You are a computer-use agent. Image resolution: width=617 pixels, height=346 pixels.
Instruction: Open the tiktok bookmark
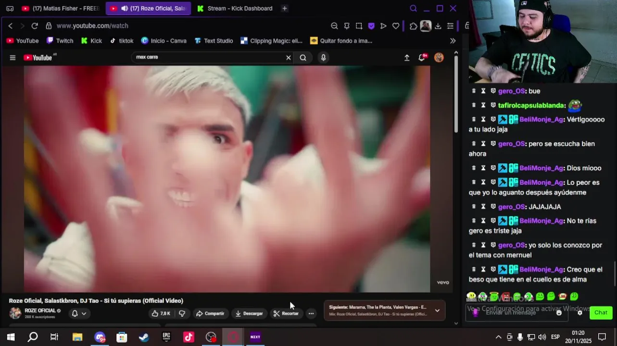tap(122, 41)
